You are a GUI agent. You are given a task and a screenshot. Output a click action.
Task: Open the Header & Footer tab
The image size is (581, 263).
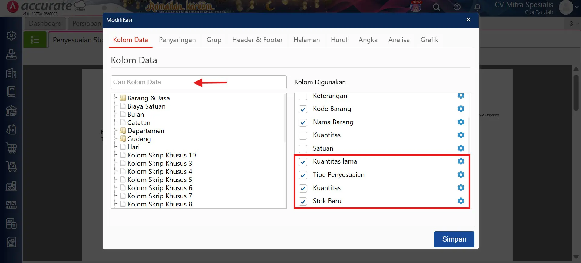(x=257, y=40)
